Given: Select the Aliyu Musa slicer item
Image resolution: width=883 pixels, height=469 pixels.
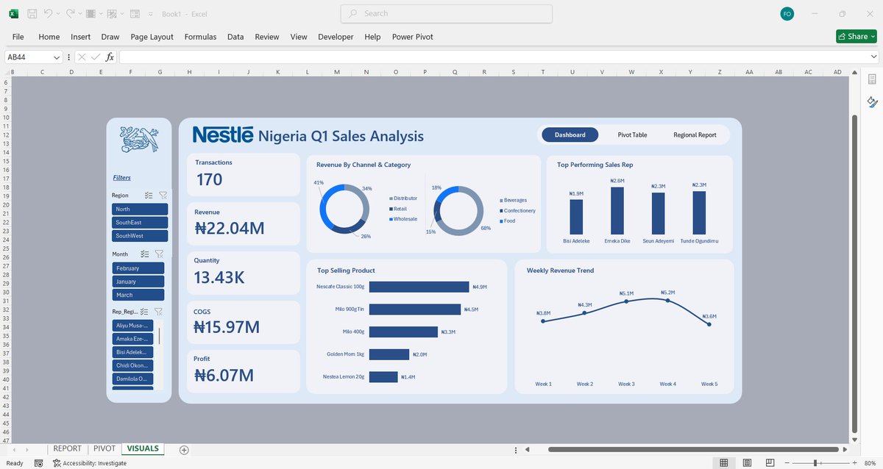Looking at the screenshot, I should pos(133,325).
